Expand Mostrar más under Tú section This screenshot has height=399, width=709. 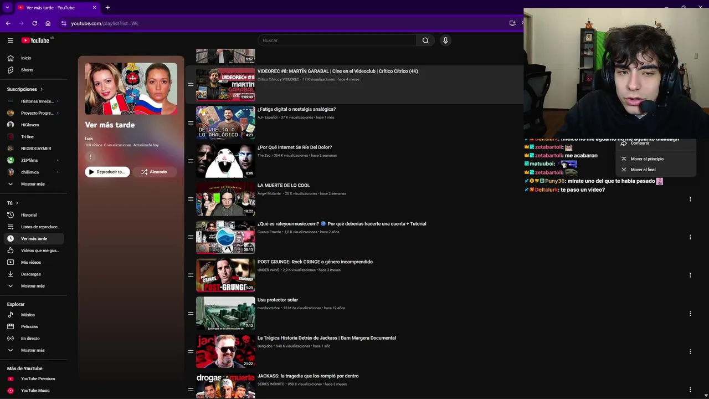pos(34,286)
